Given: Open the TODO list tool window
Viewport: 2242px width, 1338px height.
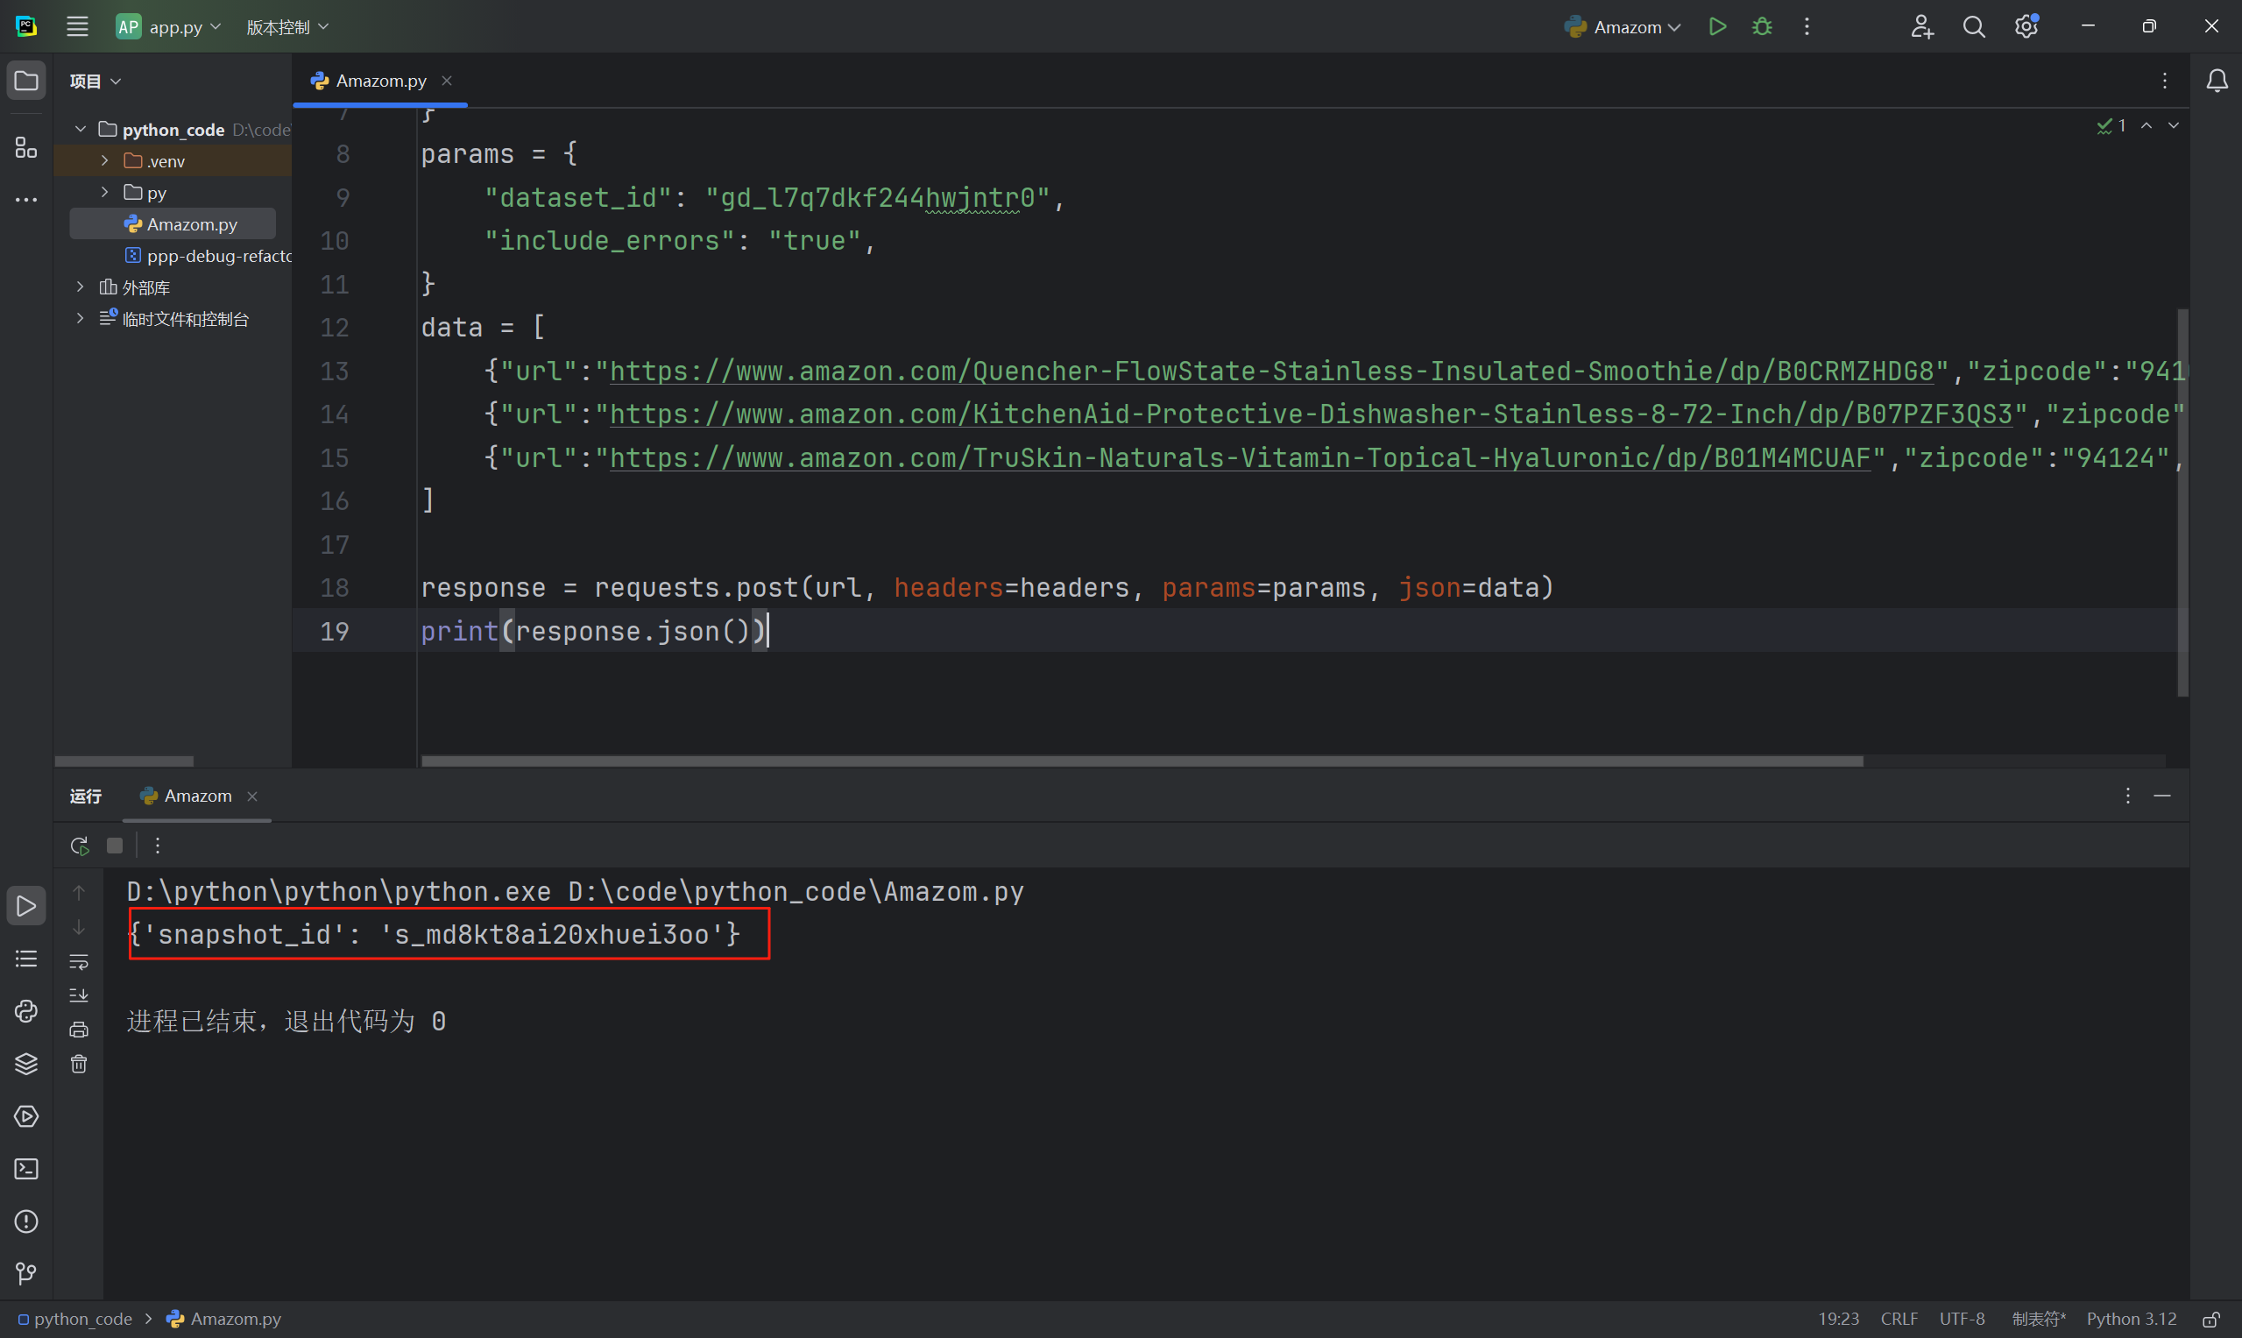Looking at the screenshot, I should tap(26, 959).
